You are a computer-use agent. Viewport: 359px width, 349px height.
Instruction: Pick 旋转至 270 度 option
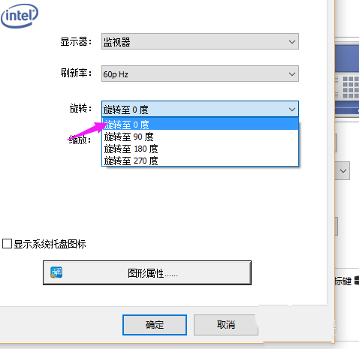pos(201,161)
